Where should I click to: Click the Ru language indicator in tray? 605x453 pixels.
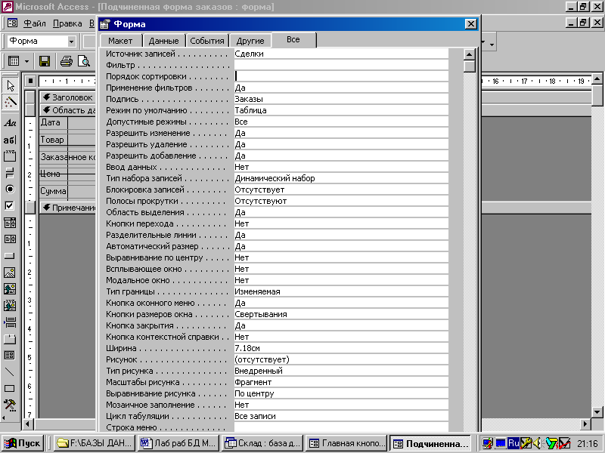coord(513,443)
